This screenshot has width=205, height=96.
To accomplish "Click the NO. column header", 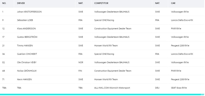I will 4,3.
